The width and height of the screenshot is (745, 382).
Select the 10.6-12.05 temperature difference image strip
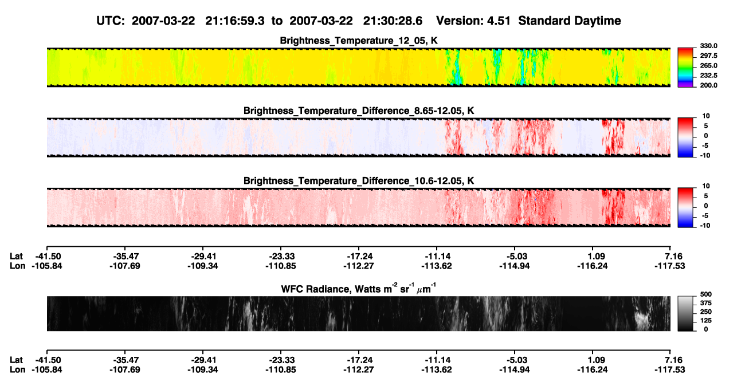pyautogui.click(x=358, y=207)
